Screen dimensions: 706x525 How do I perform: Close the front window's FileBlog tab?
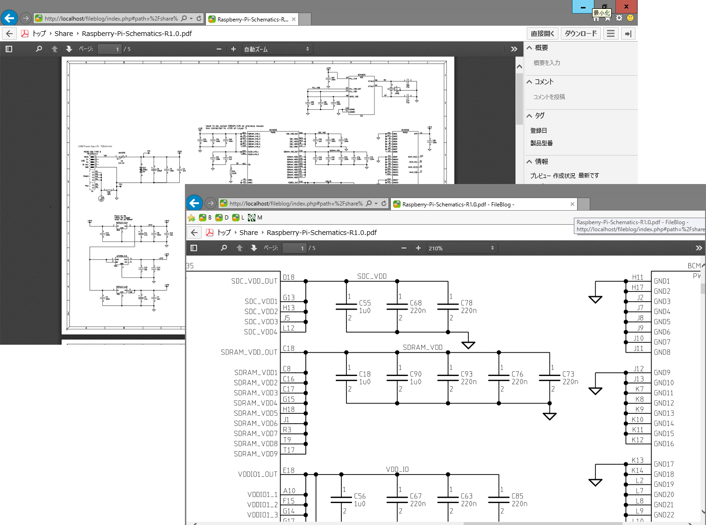572,204
